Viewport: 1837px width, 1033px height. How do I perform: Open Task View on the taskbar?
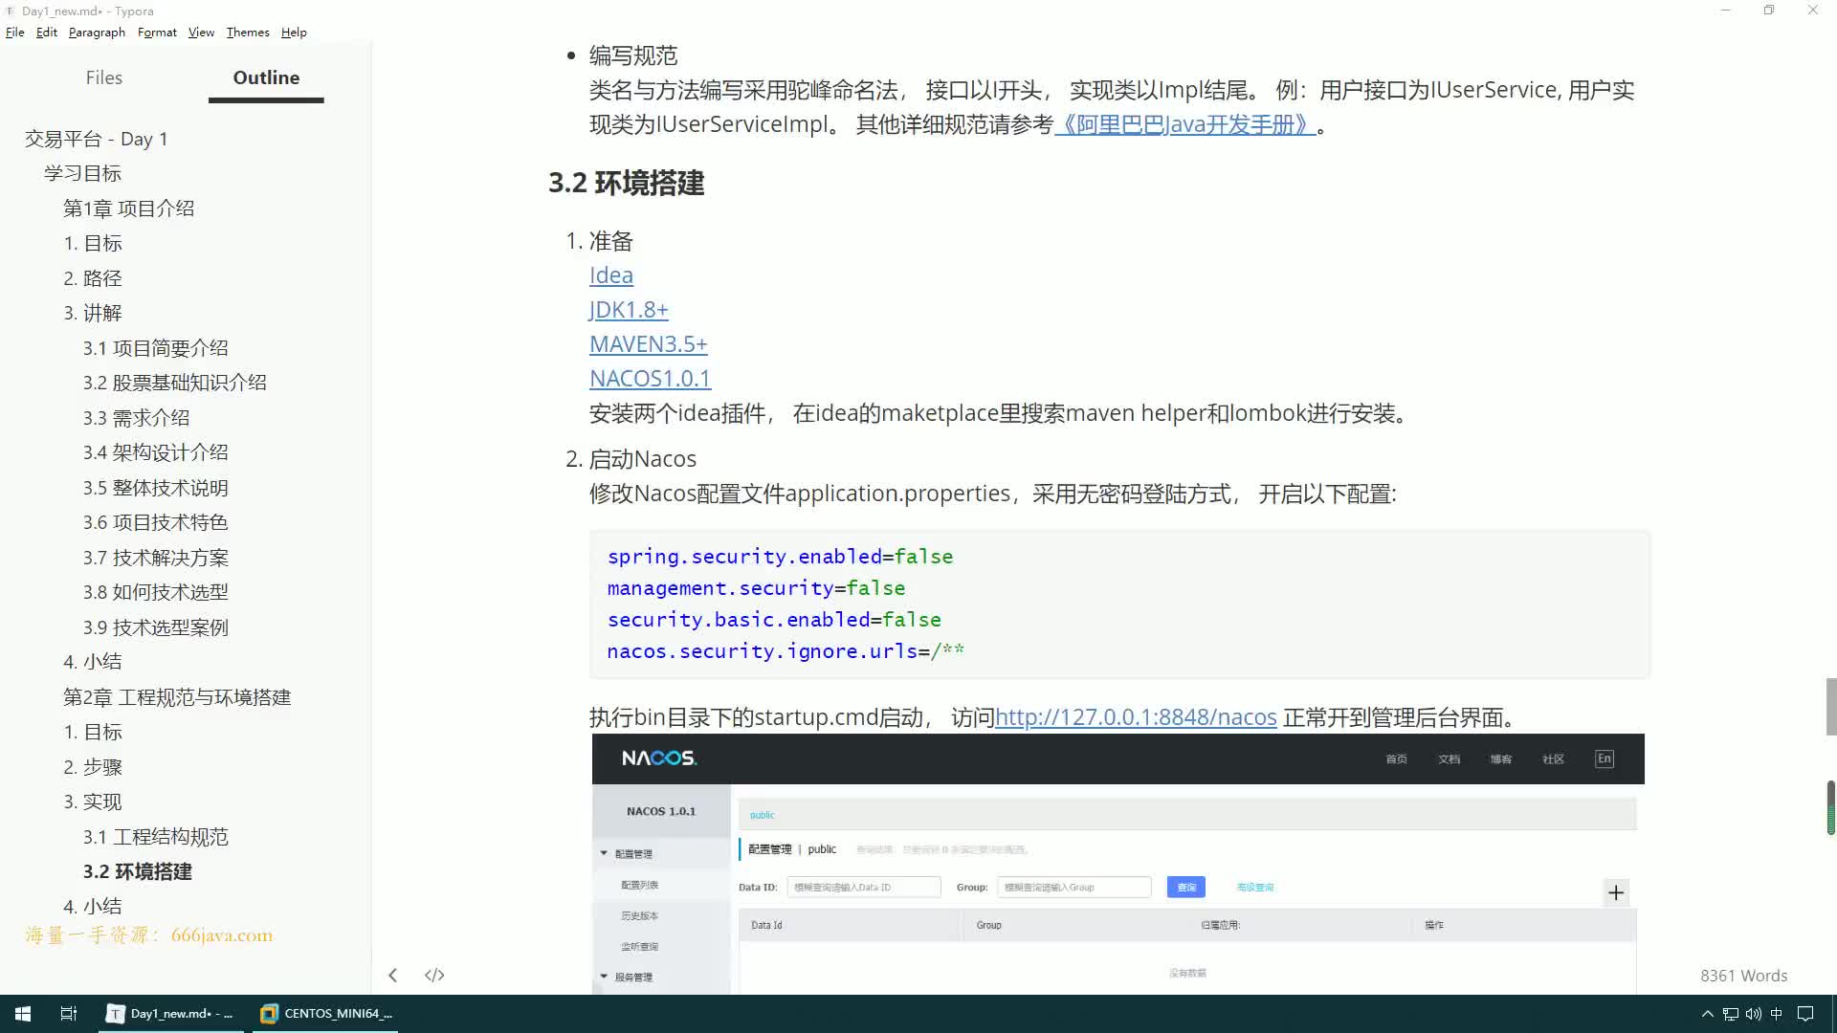tap(68, 1013)
